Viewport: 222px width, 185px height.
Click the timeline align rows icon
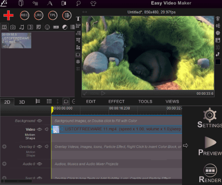(x=38, y=101)
